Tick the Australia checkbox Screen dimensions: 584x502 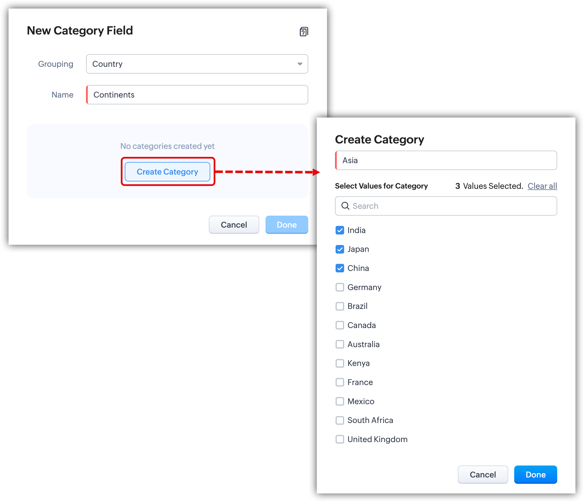pos(340,344)
